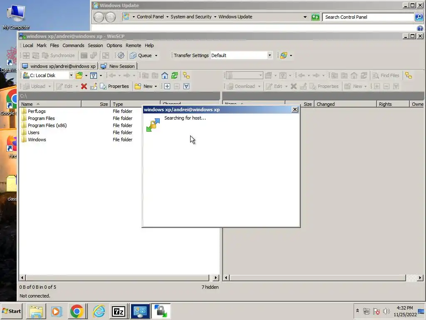Click the local invert selection icon
Viewport: 426px width, 320px height.
(x=186, y=86)
